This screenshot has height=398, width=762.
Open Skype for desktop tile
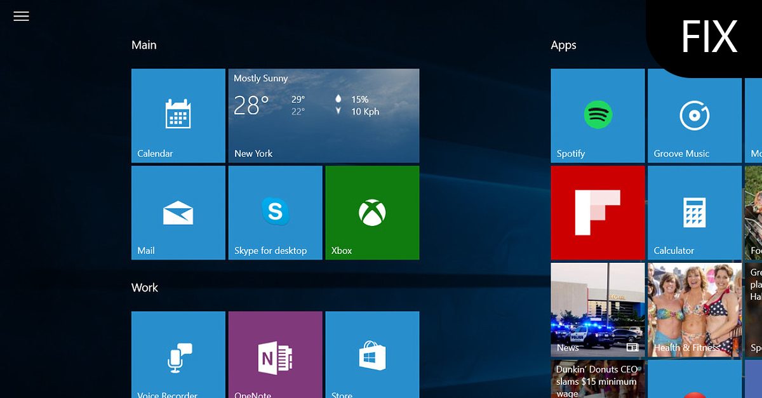coord(275,213)
